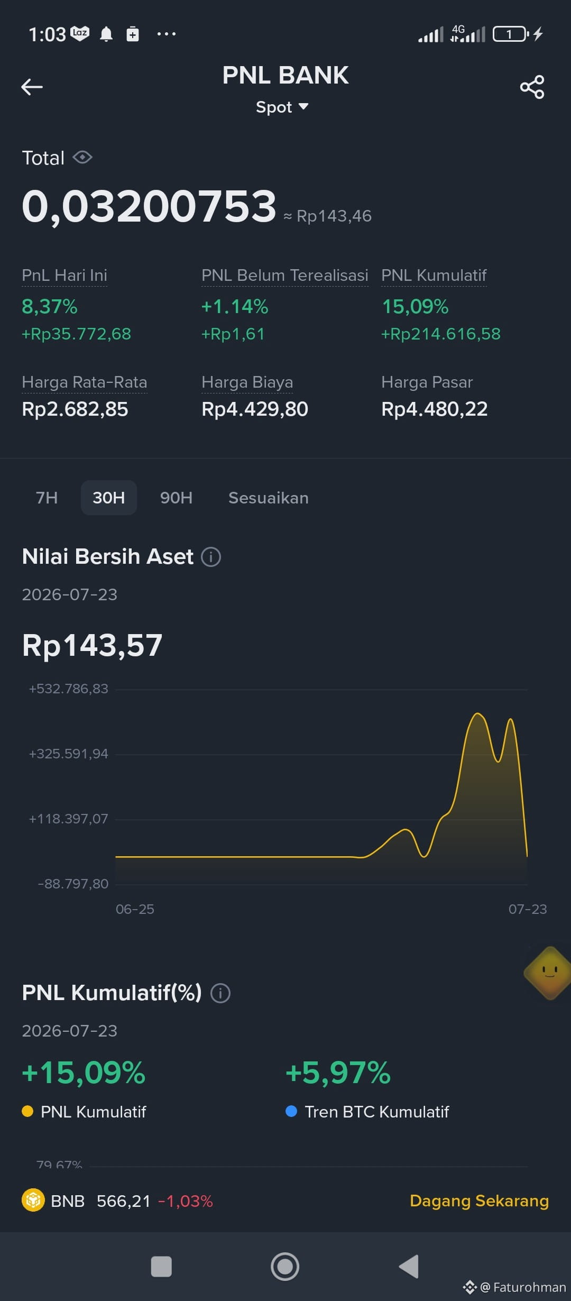Tap the Android home button
This screenshot has width=571, height=1301.
(x=285, y=1266)
